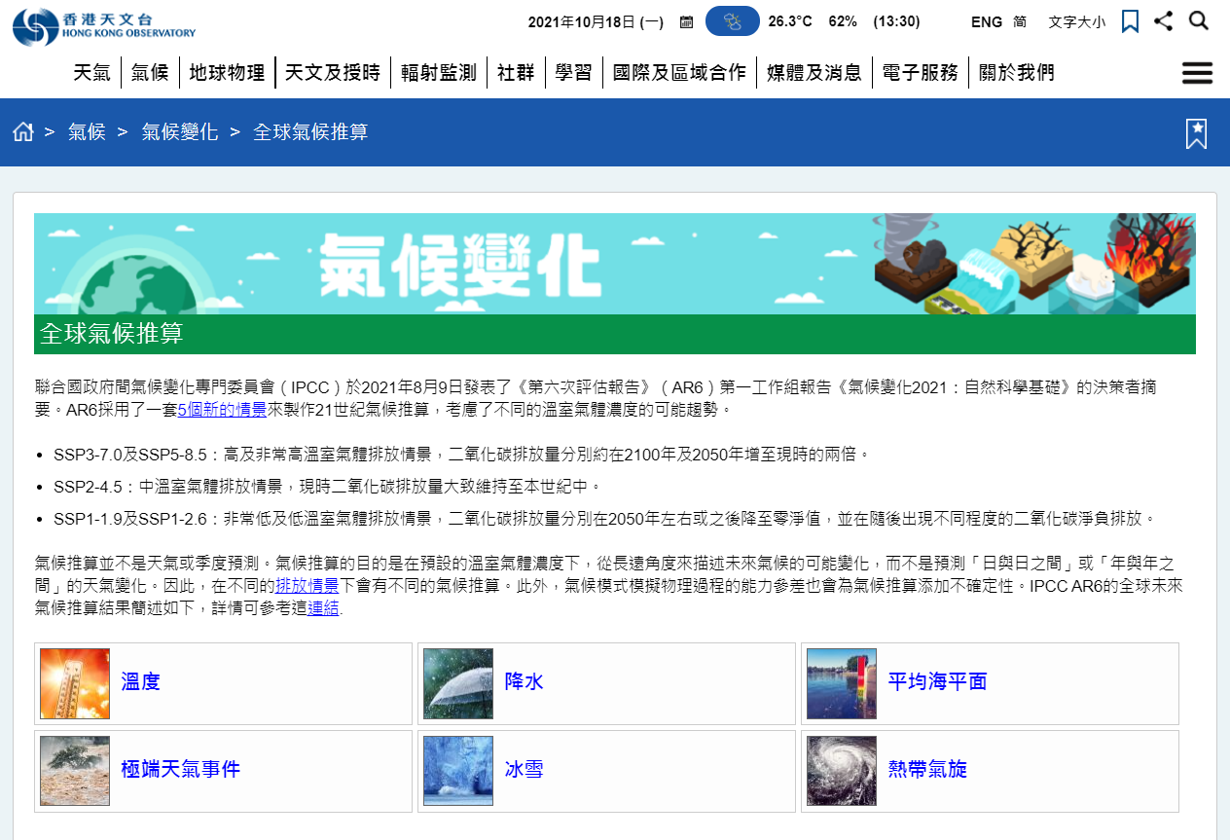This screenshot has height=840, width=1230.
Task: Open the hamburger menu icon
Action: pyautogui.click(x=1196, y=73)
